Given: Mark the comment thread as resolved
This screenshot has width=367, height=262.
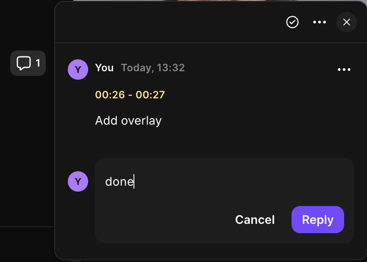Looking at the screenshot, I should [292, 22].
